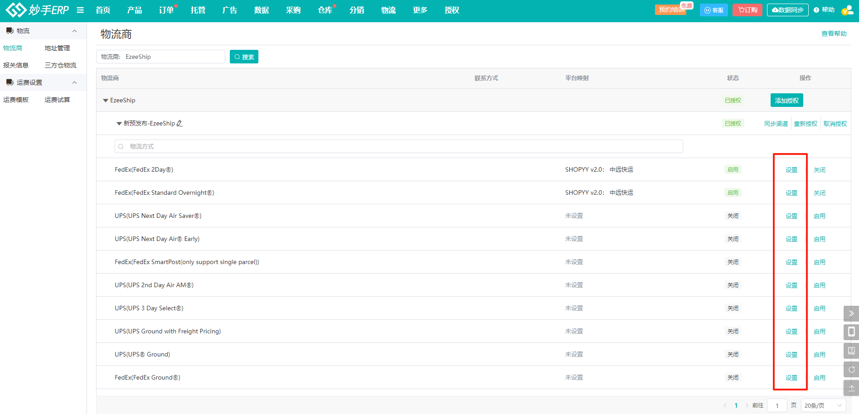Click the 搜索 button
859x414 pixels.
[244, 57]
